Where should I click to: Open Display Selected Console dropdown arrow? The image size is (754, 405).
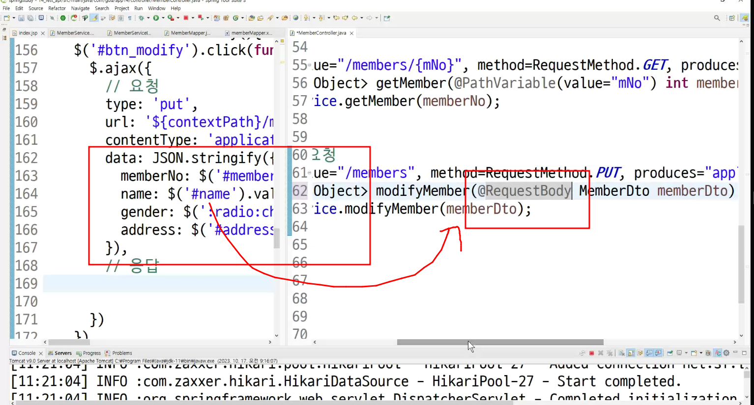(686, 353)
